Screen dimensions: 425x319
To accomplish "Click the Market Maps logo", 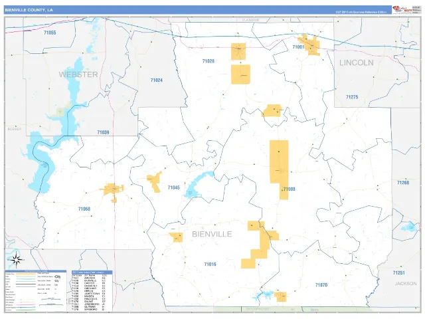I will (x=402, y=9).
